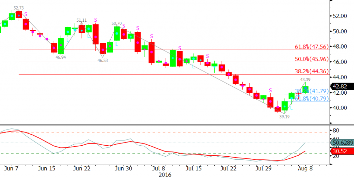
Task: Click the 44.00 price axis label
Action: point(340,77)
